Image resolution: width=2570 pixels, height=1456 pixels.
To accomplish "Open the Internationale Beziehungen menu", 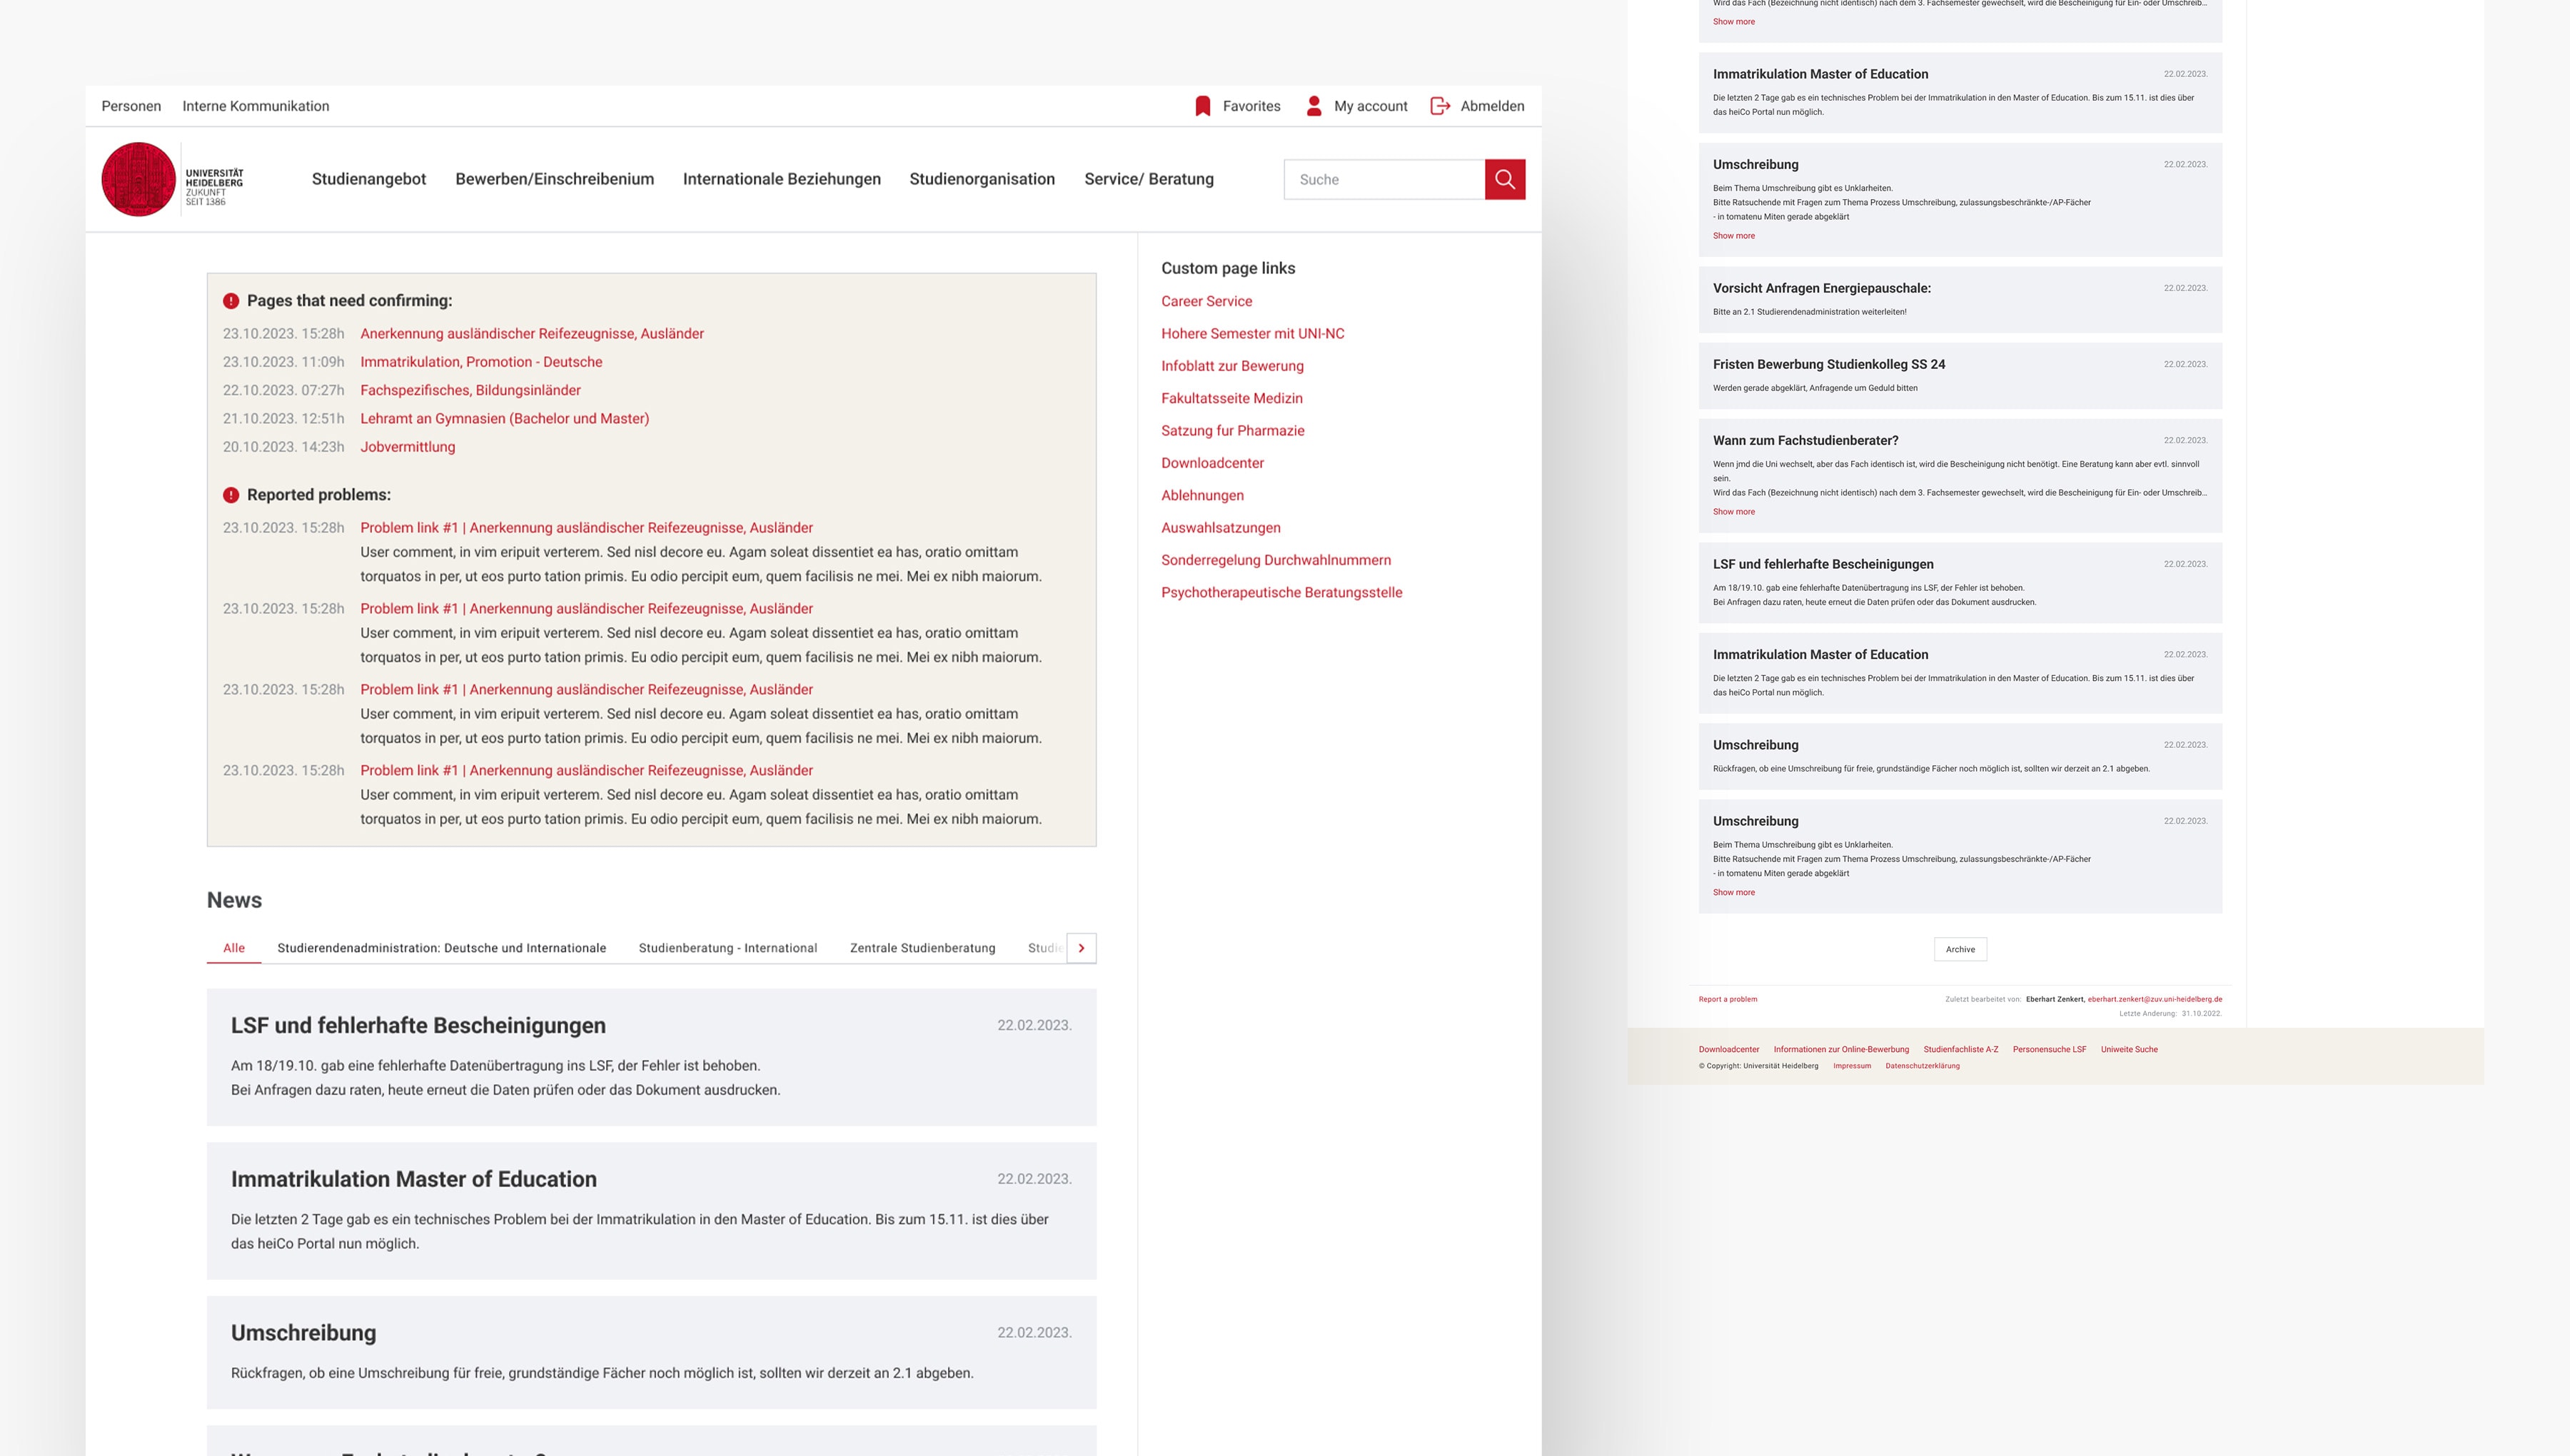I will click(x=782, y=179).
